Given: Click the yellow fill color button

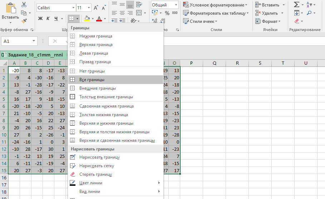Looking at the screenshot, I should 87,19.
